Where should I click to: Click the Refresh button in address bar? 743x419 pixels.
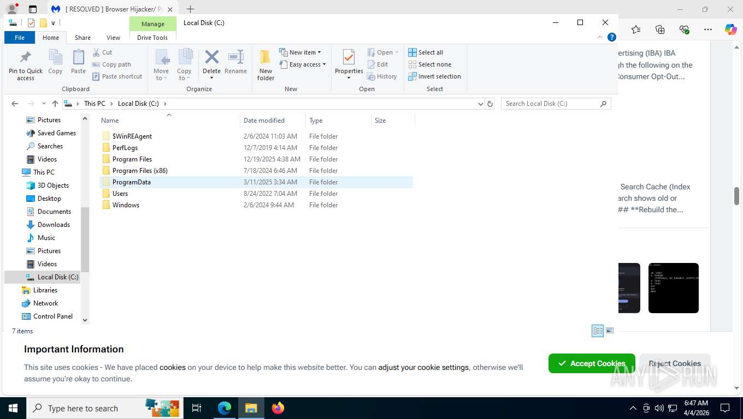(x=490, y=104)
